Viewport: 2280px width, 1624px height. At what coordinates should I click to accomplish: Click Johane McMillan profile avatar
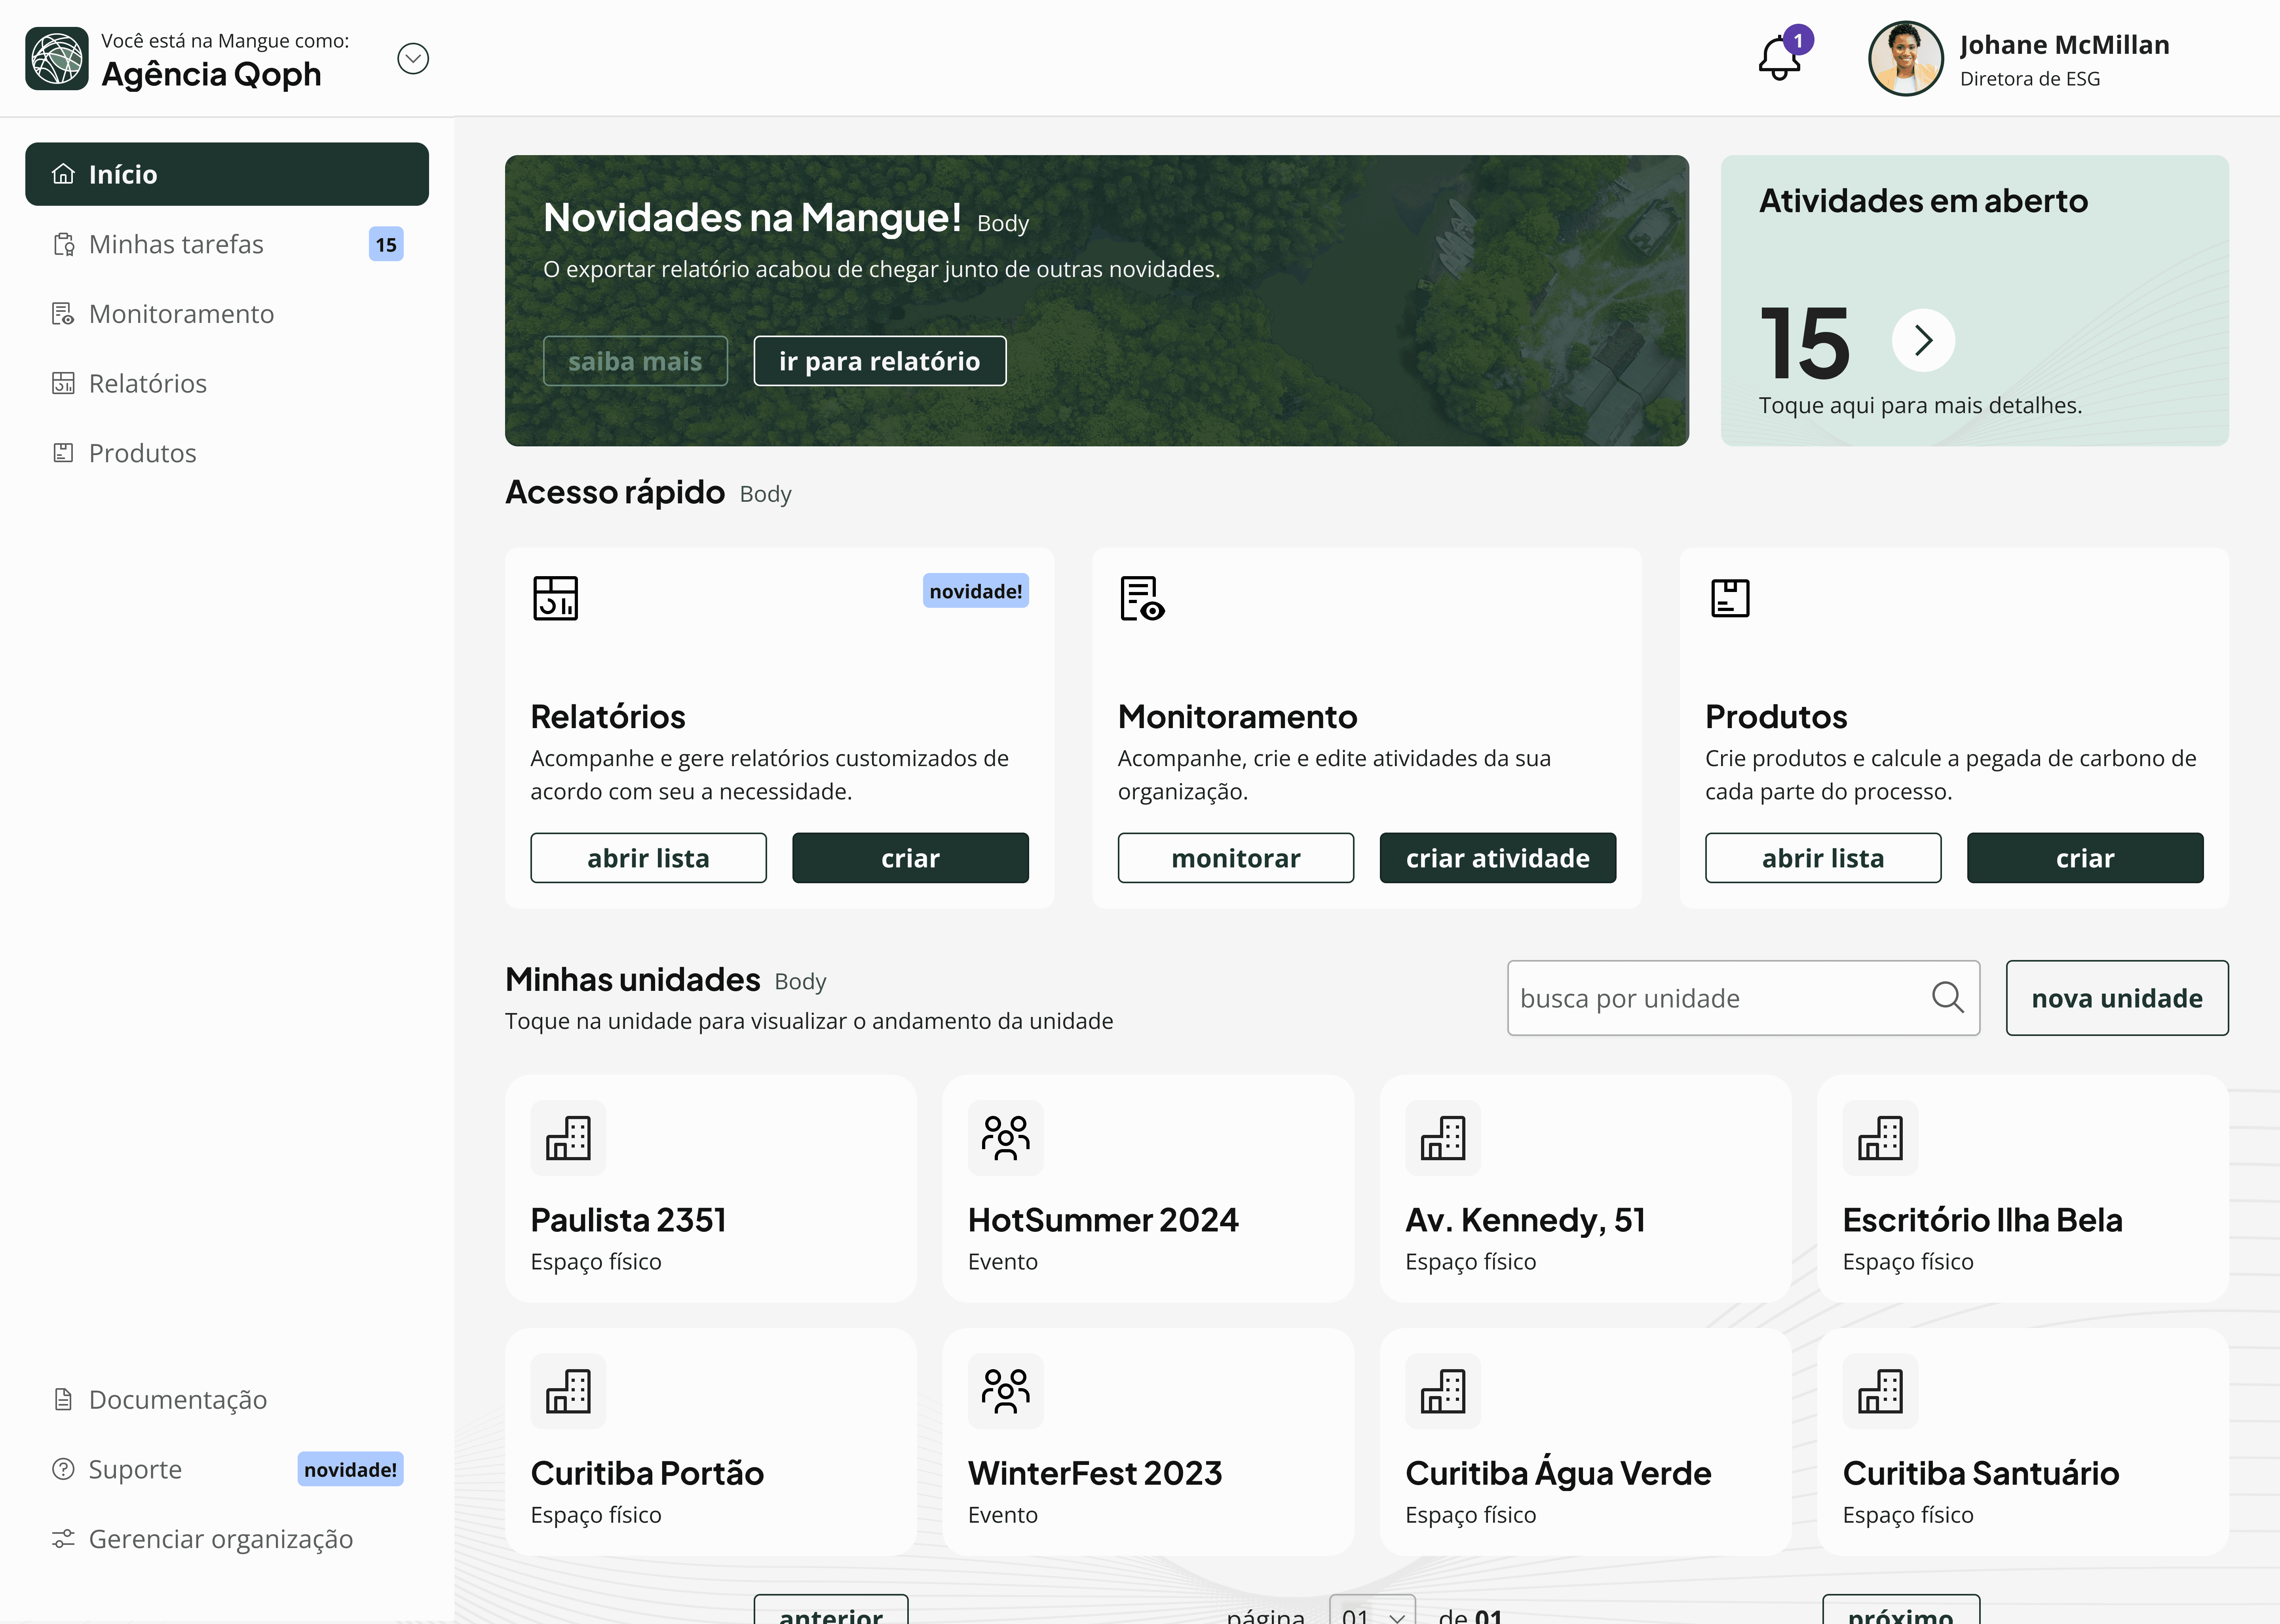[x=1906, y=59]
